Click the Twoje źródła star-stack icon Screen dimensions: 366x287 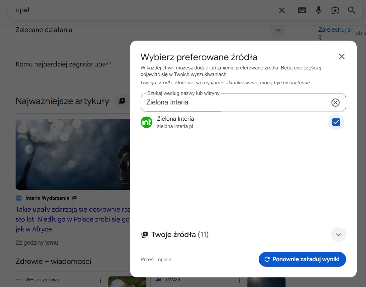click(x=144, y=234)
